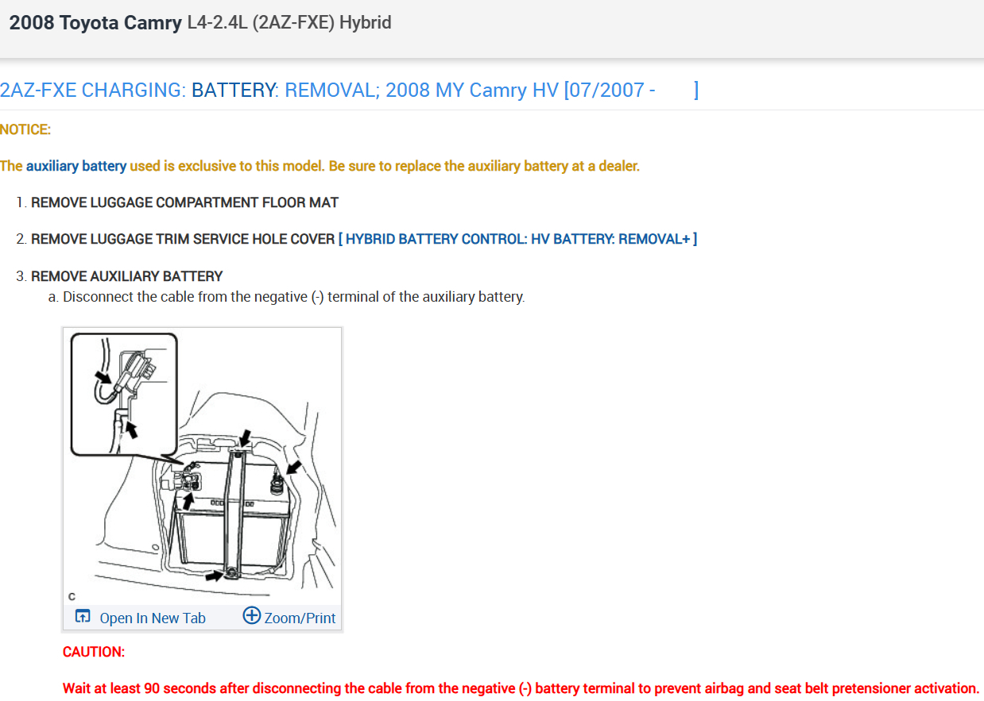This screenshot has width=984, height=701.
Task: Open HYBRID BATTERY CONTROL: HV BATTERY: REMOVAL+ link
Action: click(x=517, y=239)
